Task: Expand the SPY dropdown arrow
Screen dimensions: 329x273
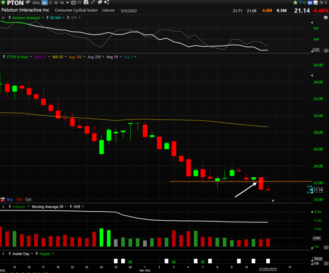Action: coord(80,18)
